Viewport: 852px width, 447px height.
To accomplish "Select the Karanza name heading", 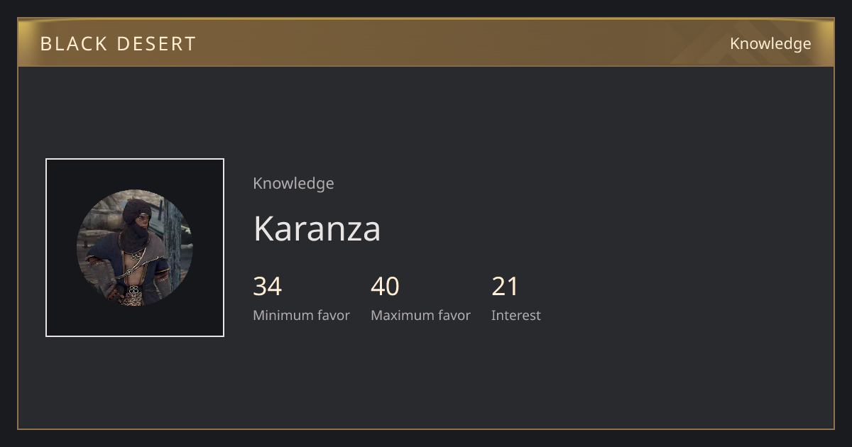I will point(317,228).
